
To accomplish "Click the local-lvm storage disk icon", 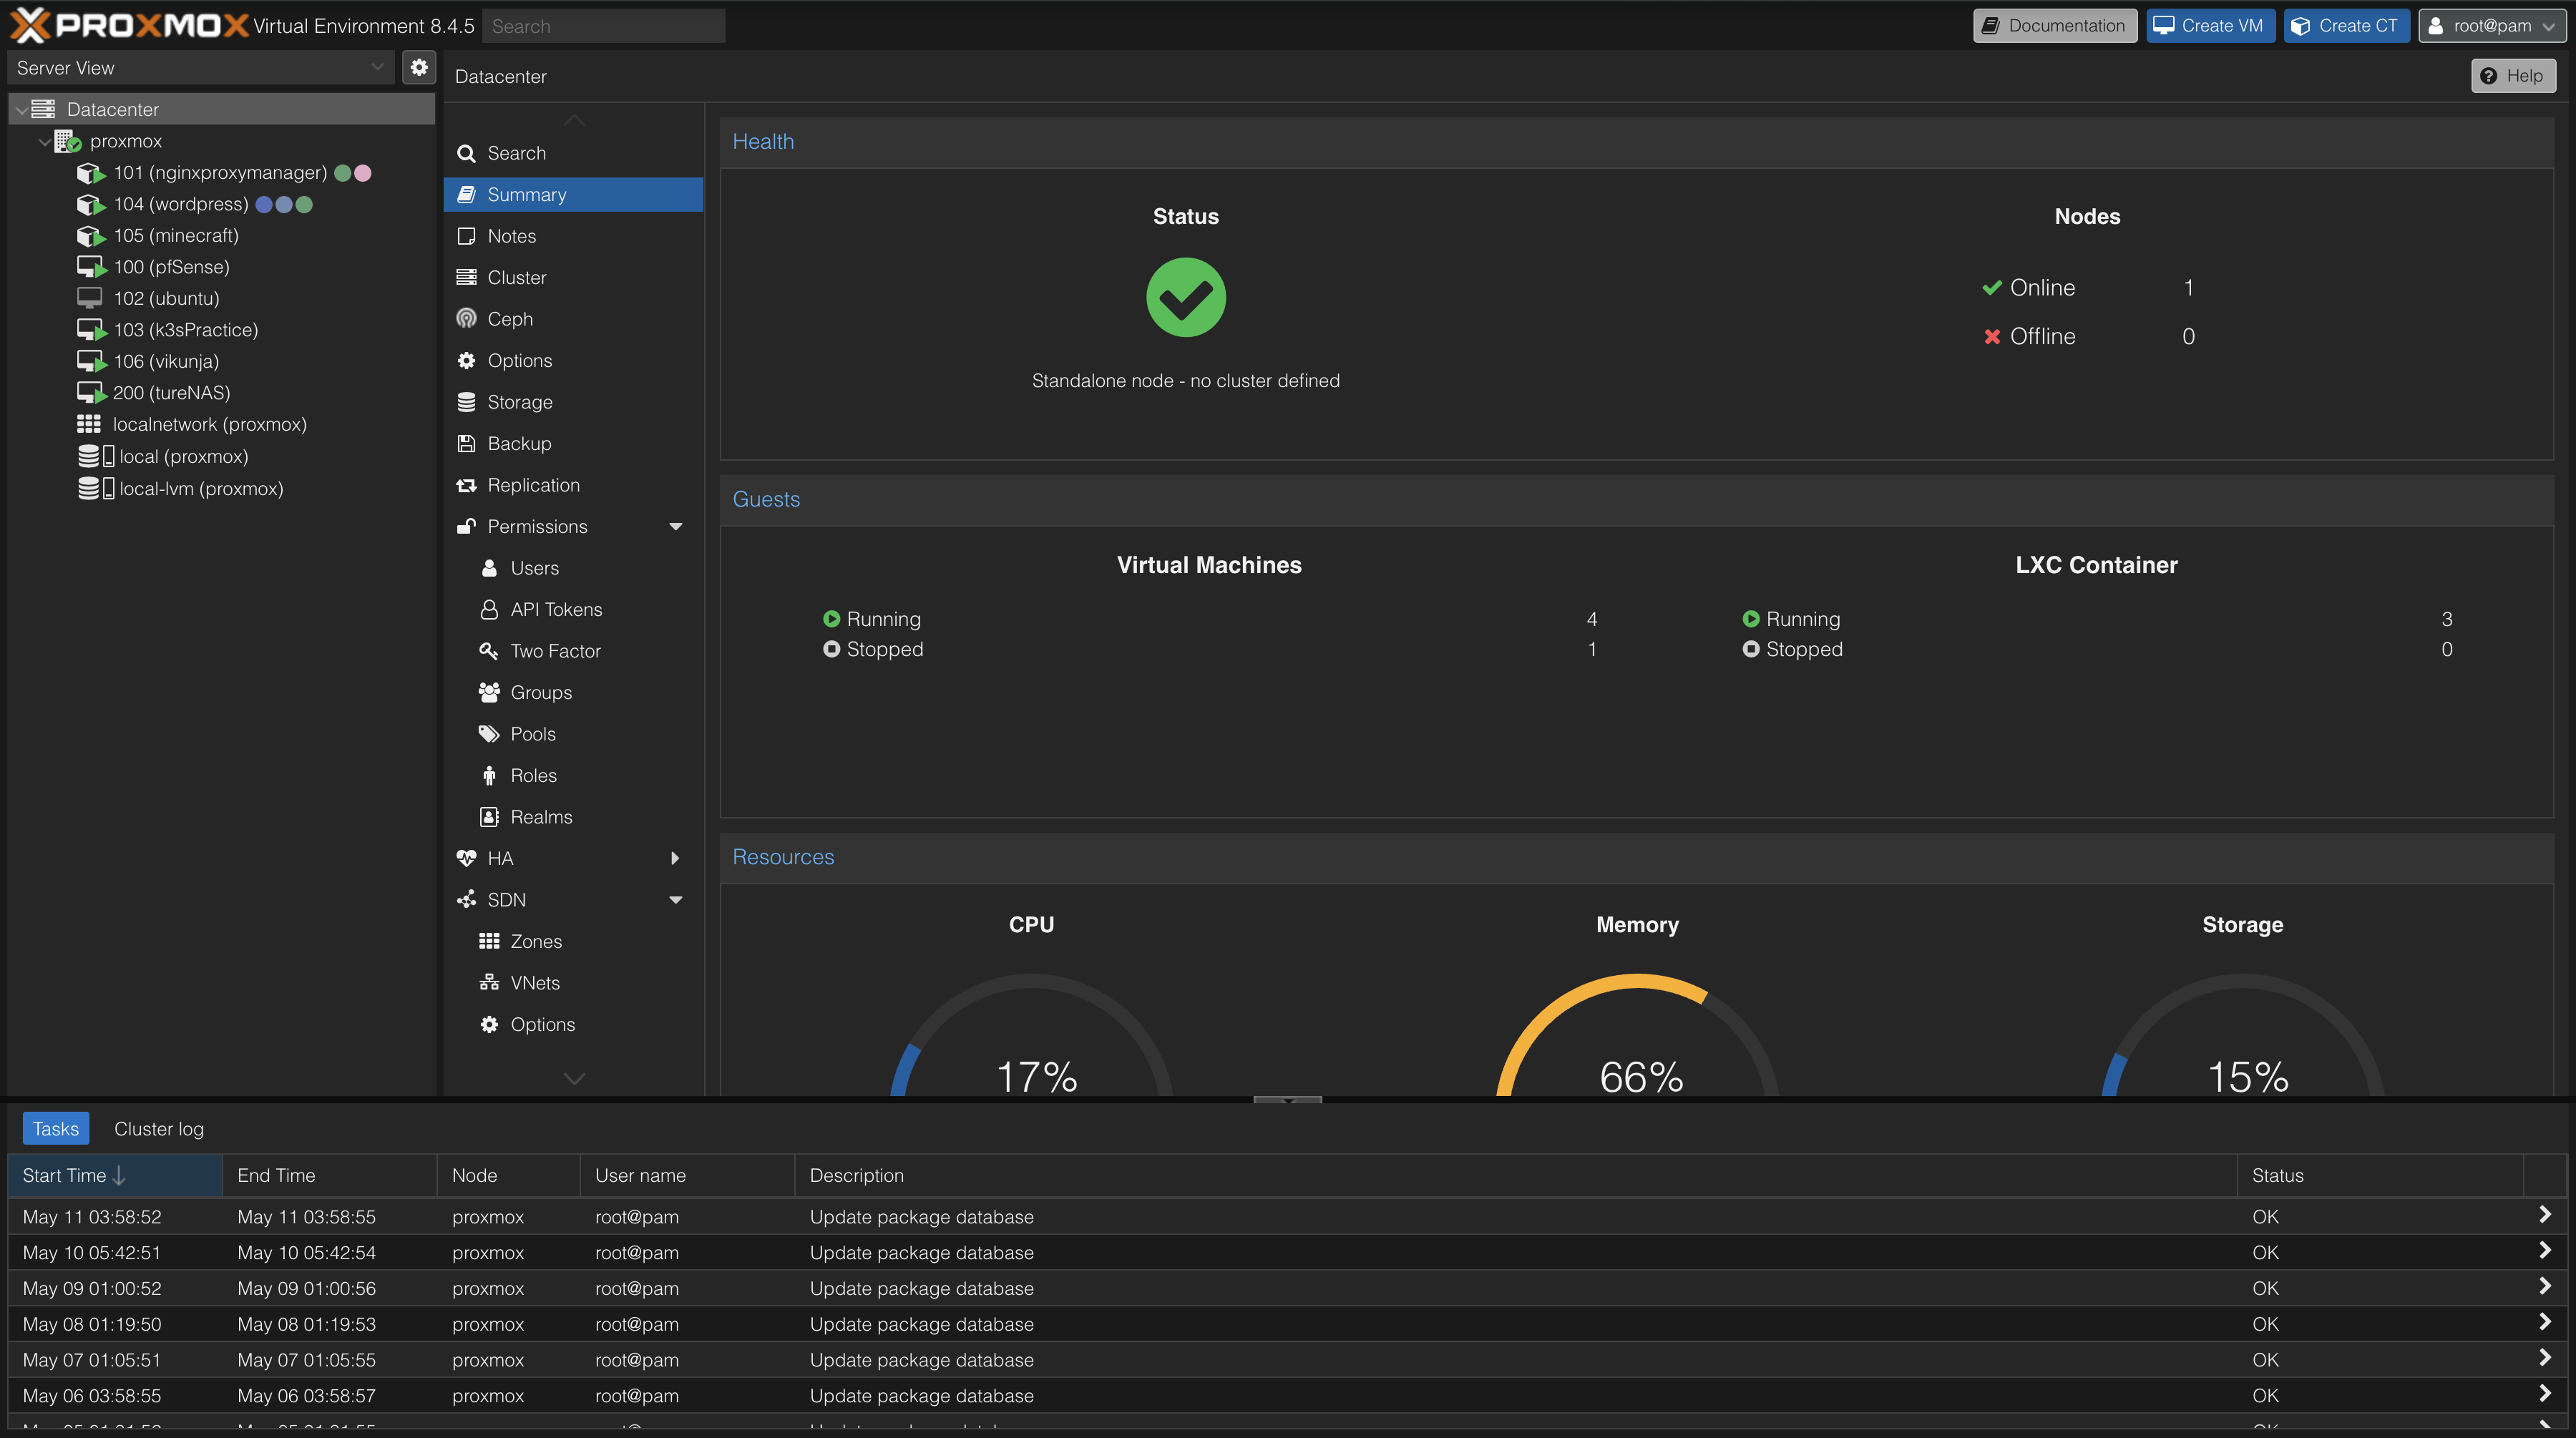I will [96, 488].
